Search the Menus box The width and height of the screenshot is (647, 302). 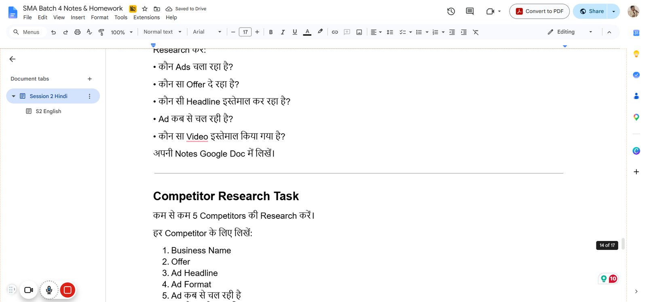(x=27, y=32)
